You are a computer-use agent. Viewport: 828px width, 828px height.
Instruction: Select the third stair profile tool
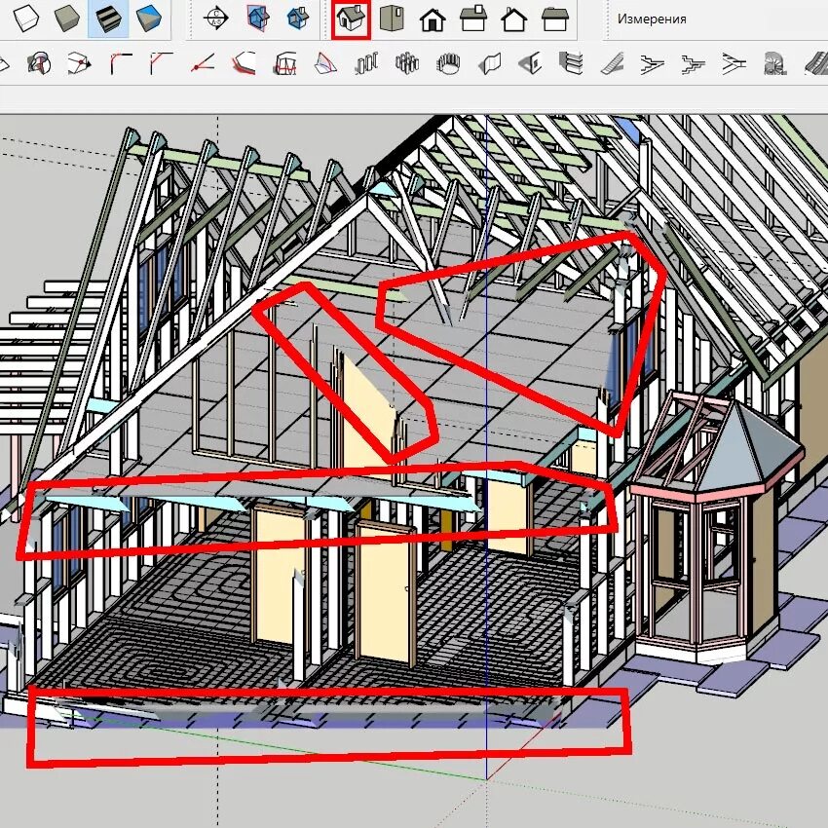[734, 64]
